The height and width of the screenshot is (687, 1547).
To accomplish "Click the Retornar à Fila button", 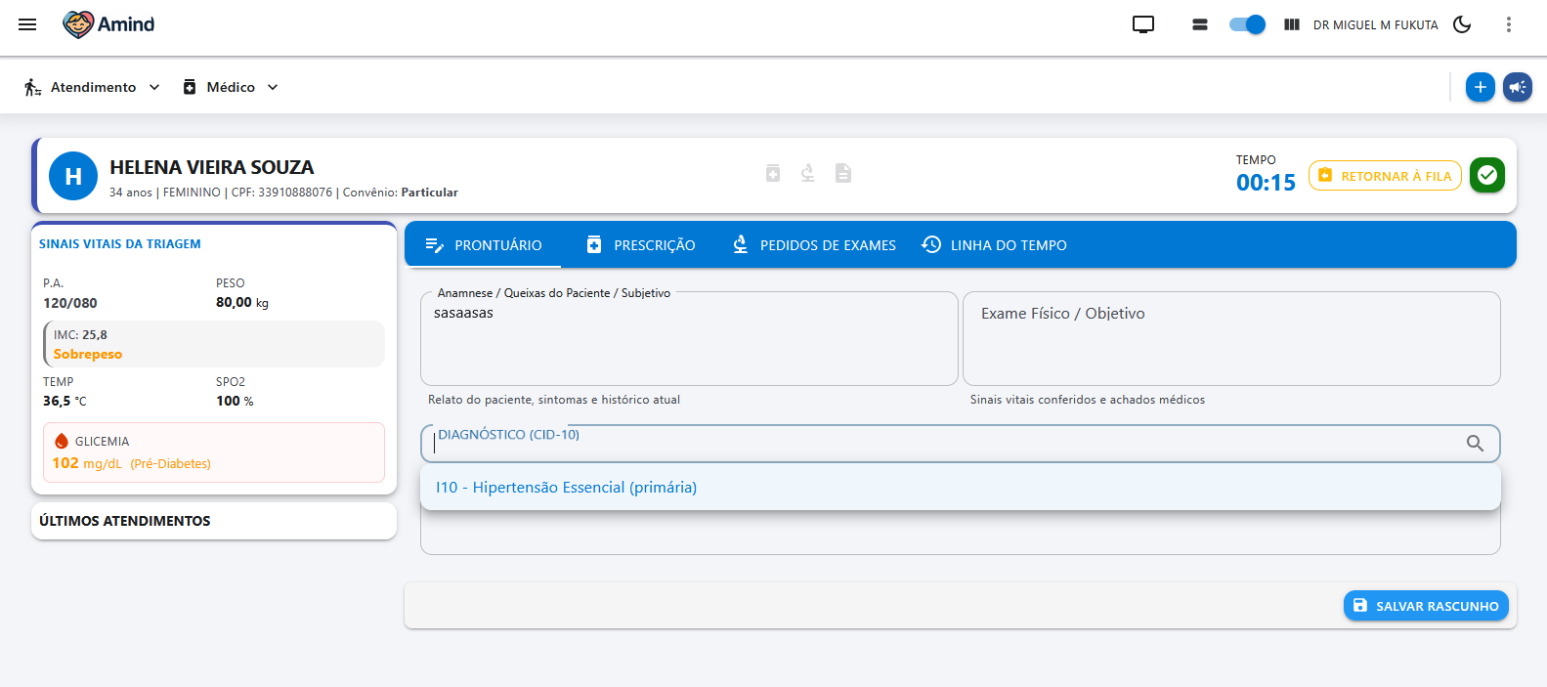I will [1384, 176].
